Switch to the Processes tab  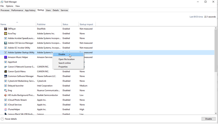5,10
